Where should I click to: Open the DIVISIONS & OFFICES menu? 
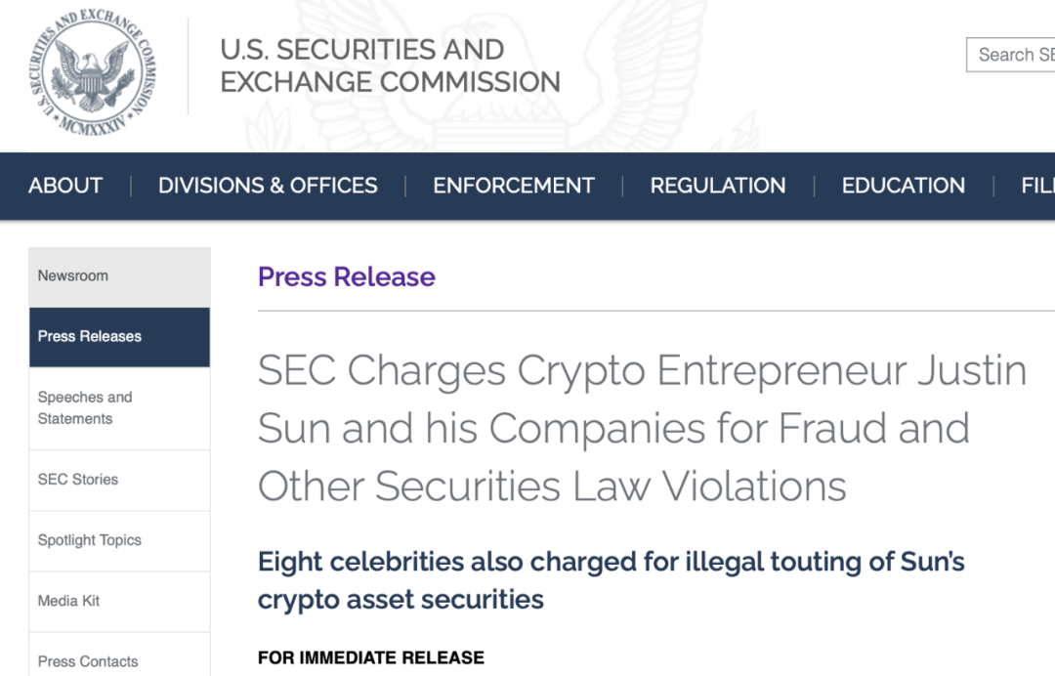(x=268, y=186)
